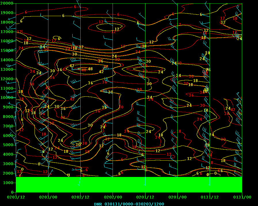Select the 8000 height axis label
This screenshot has height=206, width=258.
pos(9,117)
